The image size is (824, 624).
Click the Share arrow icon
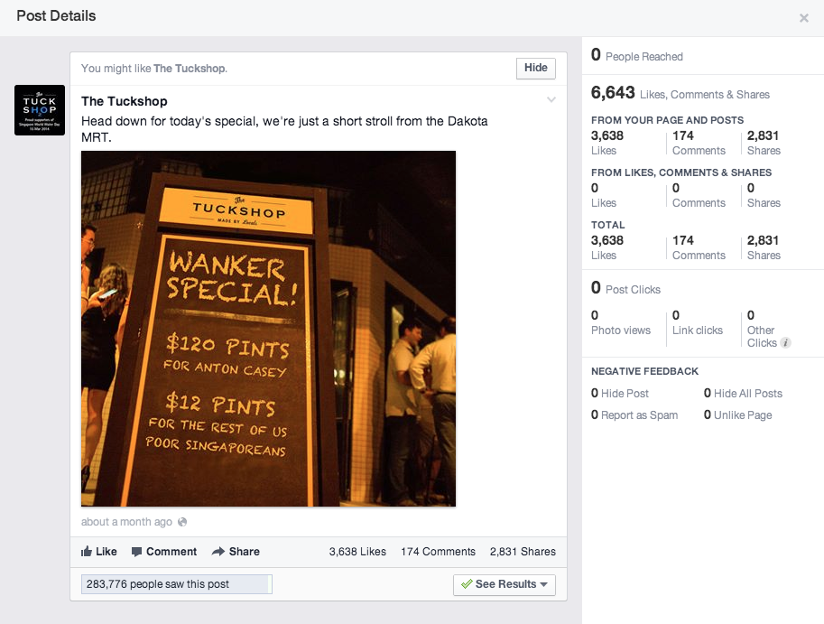click(x=218, y=552)
